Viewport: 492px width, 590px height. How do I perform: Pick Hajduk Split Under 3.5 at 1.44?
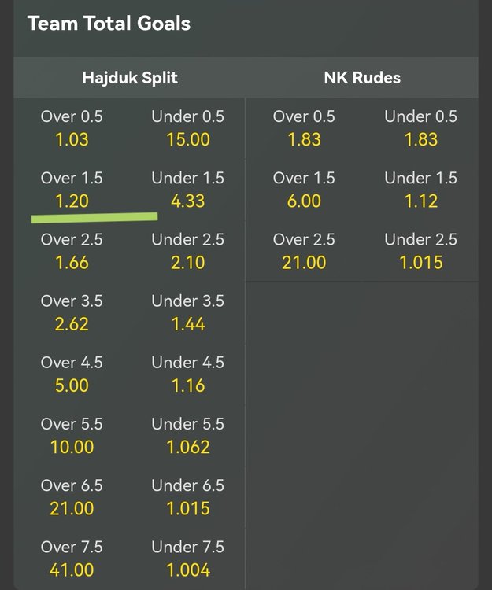(187, 313)
